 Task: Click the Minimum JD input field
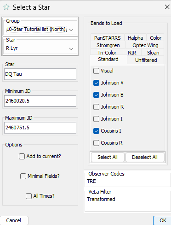[40, 101]
